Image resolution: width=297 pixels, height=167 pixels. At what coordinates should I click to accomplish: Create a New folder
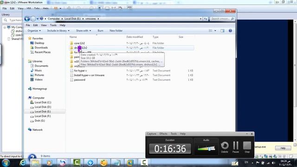[x=116, y=31]
